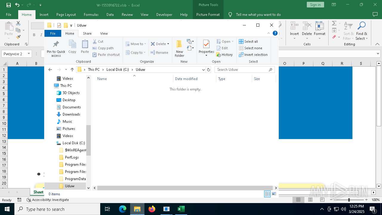Open folder Properties in Explorer ribbon
The image size is (382, 215).
[207, 48]
